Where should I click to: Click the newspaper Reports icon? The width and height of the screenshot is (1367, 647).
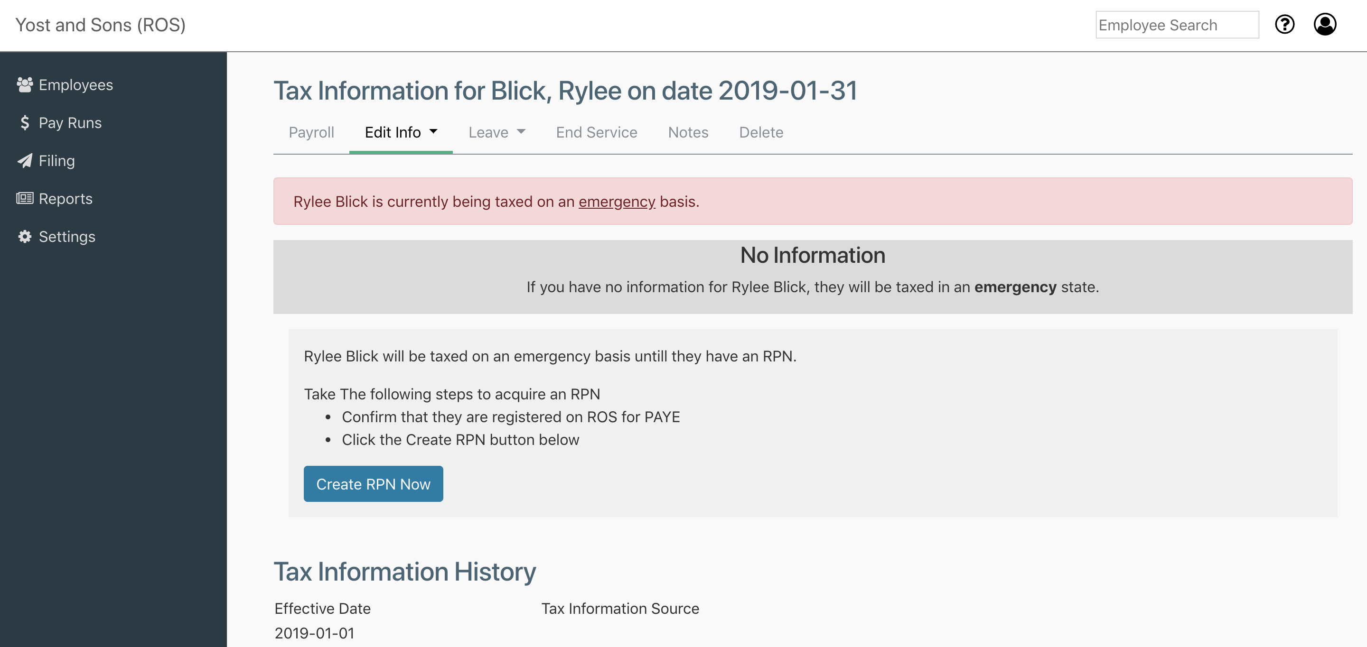24,199
